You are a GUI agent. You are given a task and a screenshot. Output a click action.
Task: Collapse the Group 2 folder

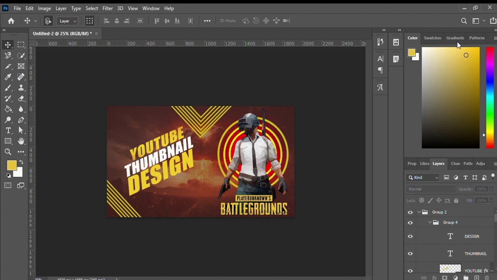pyautogui.click(x=419, y=212)
